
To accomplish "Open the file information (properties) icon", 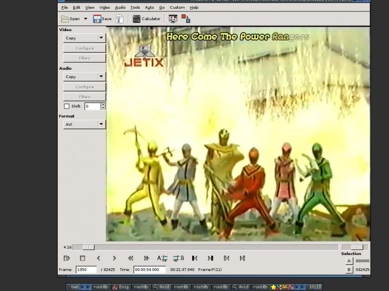I will (119, 19).
